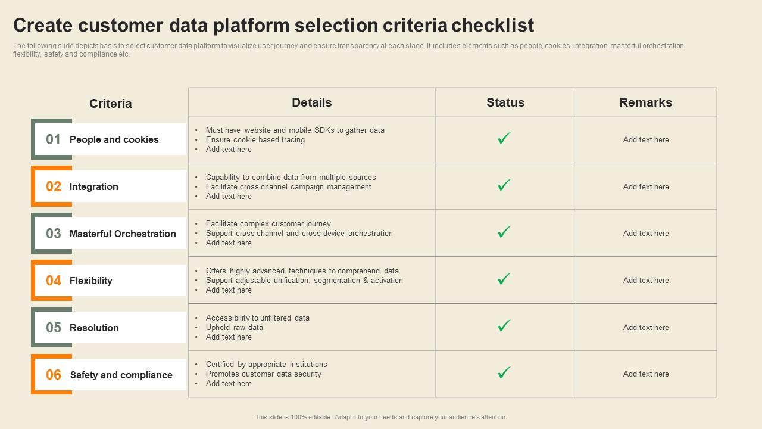Select Remarks placeholder in Resolution row
This screenshot has width=762, height=429.
pos(646,327)
